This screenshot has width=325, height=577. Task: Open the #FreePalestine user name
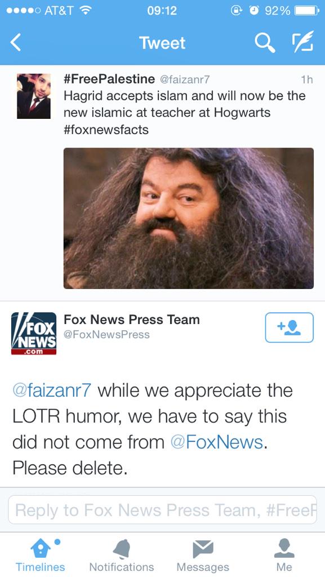pos(109,79)
